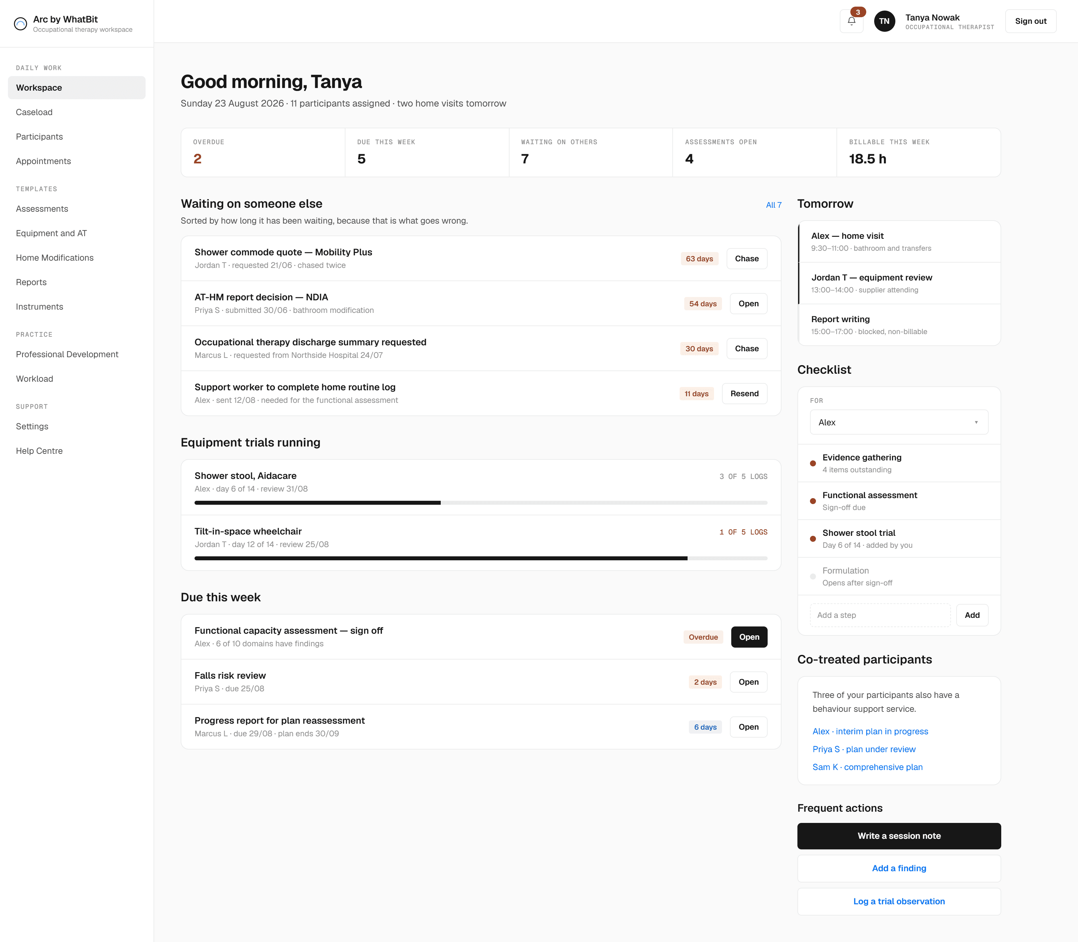Screen dimensions: 1078x942
Task: Open Sam K comprehensive plan link
Action: pos(867,767)
